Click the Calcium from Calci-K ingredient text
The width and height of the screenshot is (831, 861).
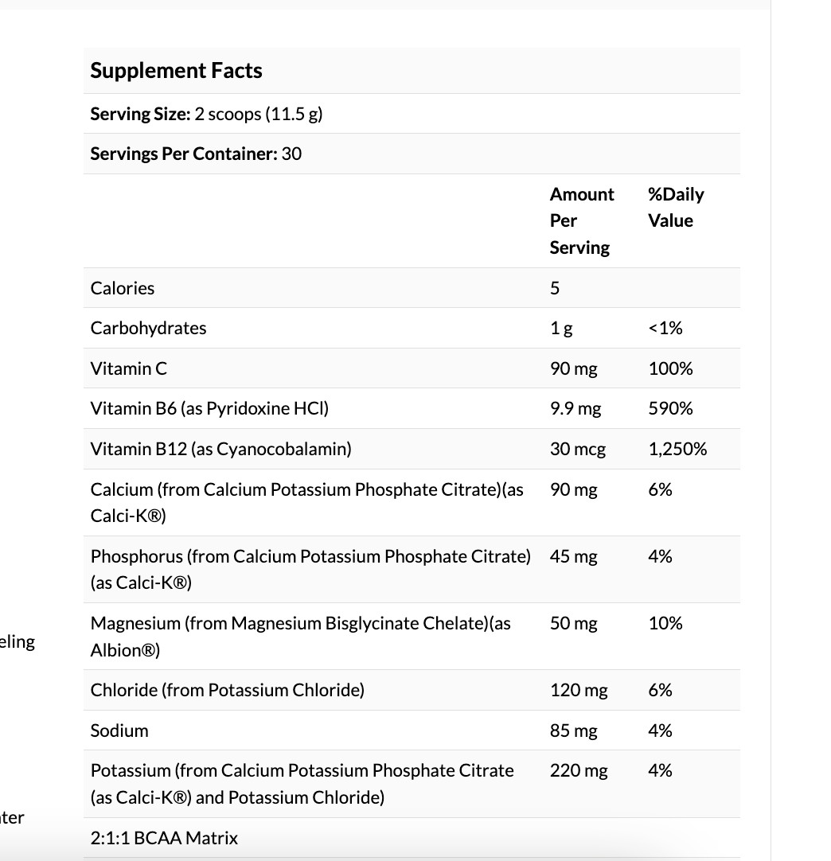coord(307,502)
